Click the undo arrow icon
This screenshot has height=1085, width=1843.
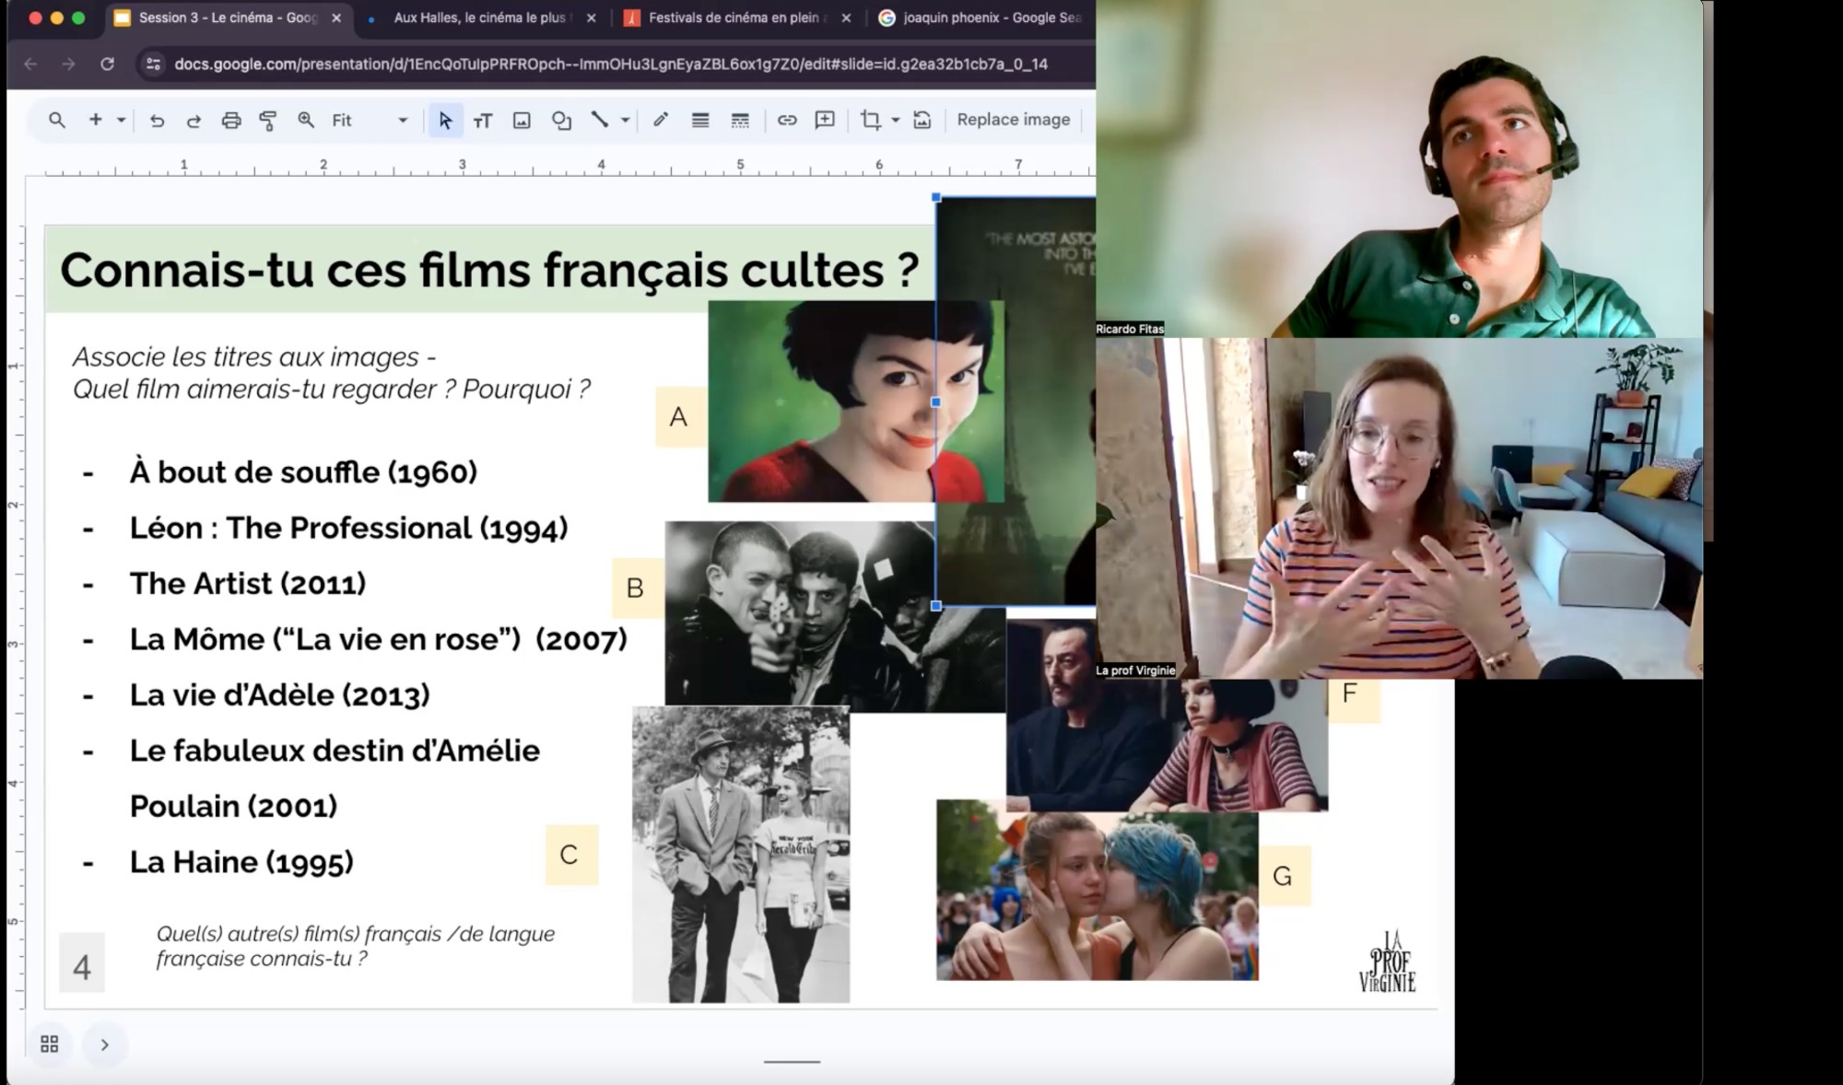click(157, 120)
